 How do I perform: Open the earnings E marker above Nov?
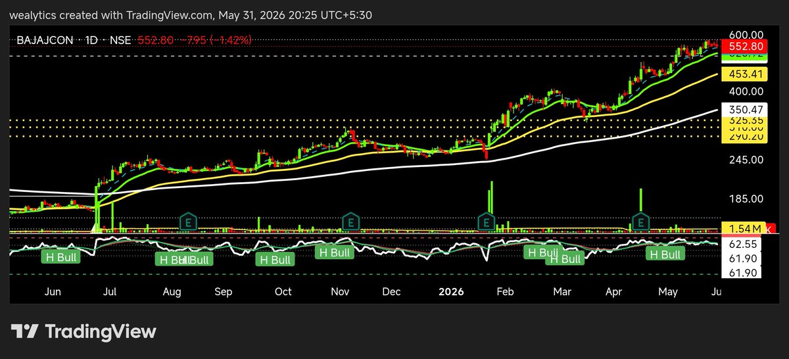click(350, 222)
